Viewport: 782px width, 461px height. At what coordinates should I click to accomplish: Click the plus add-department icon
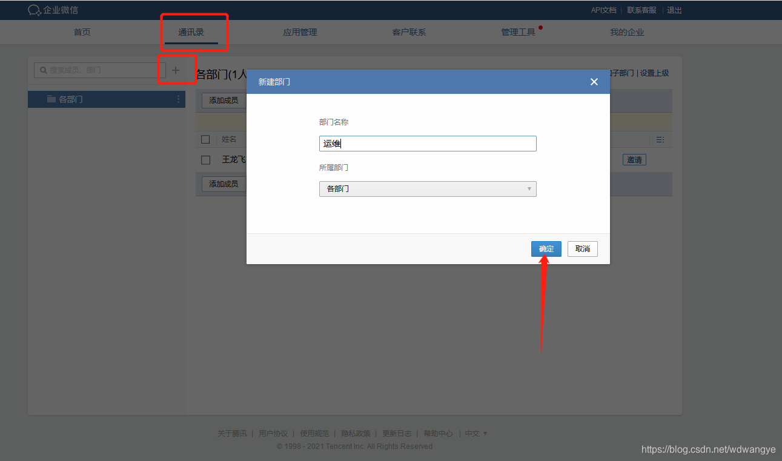point(176,70)
